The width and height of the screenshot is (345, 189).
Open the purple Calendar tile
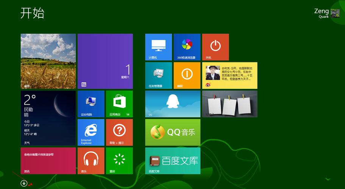(105, 61)
